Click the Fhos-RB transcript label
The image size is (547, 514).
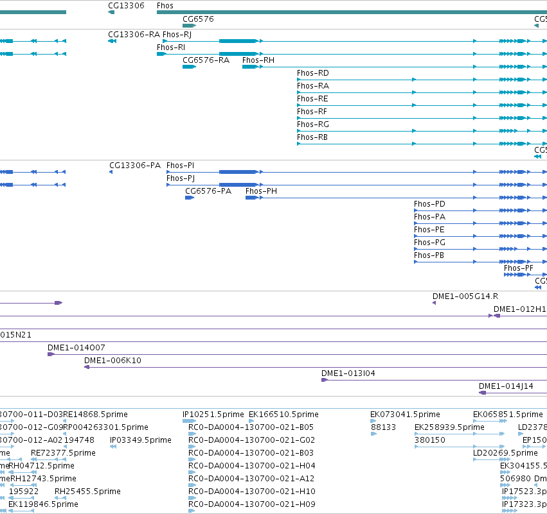pos(312,137)
